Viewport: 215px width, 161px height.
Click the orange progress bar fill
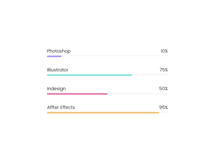103,113
